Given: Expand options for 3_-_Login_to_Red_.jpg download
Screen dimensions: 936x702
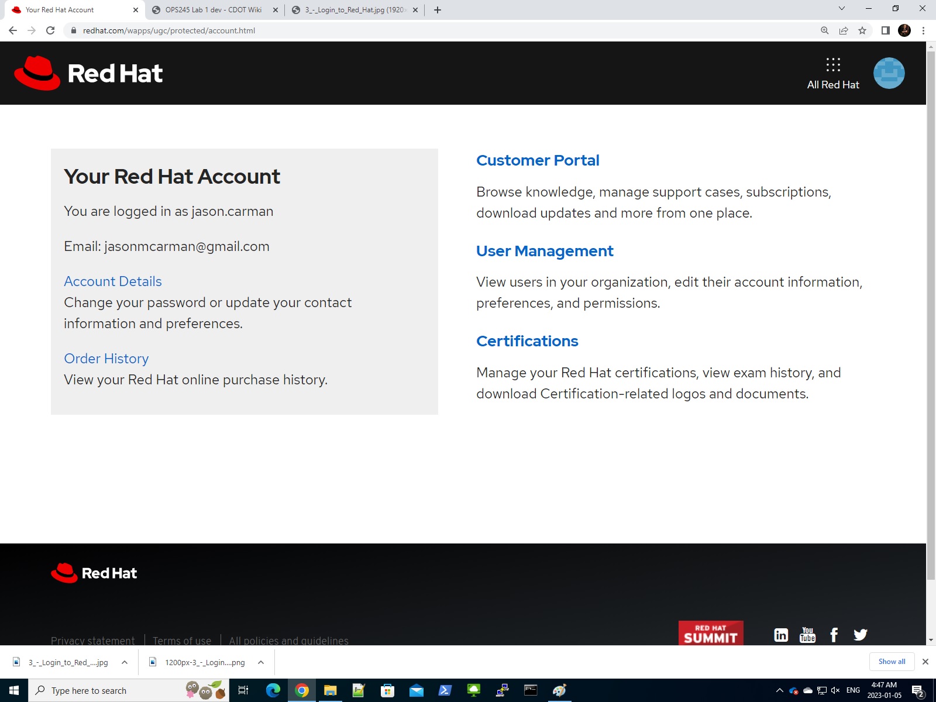Looking at the screenshot, I should click(125, 662).
